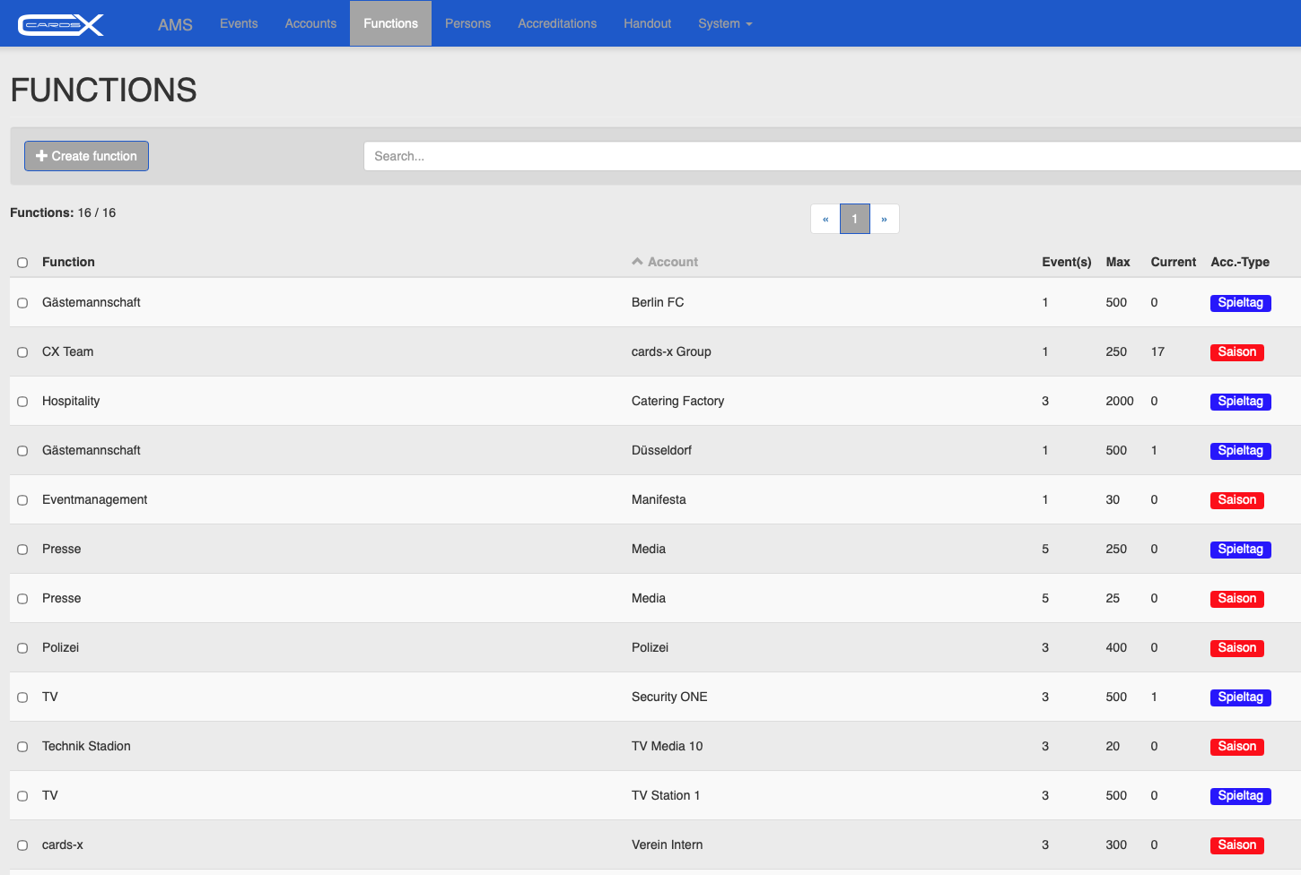Click Catering Factory account cell
1301x875 pixels.
pos(677,401)
